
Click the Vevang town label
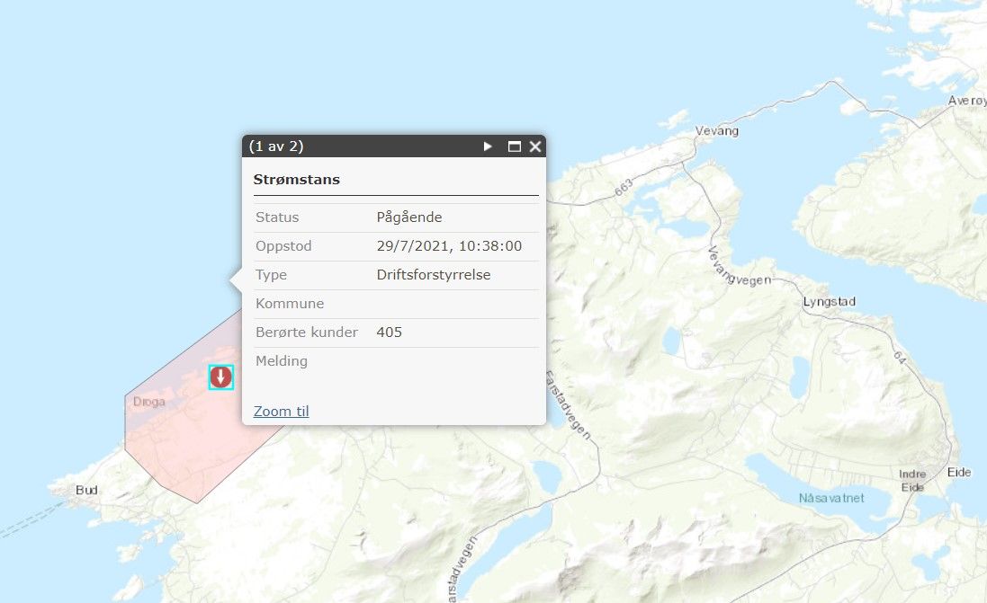[717, 131]
